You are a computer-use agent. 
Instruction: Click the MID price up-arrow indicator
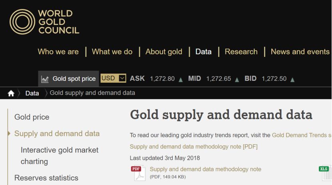point(237,79)
